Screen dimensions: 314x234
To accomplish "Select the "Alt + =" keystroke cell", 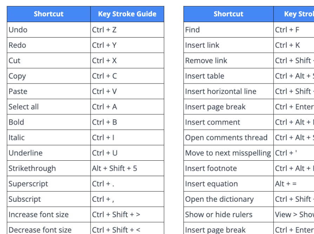I will click(294, 184).
